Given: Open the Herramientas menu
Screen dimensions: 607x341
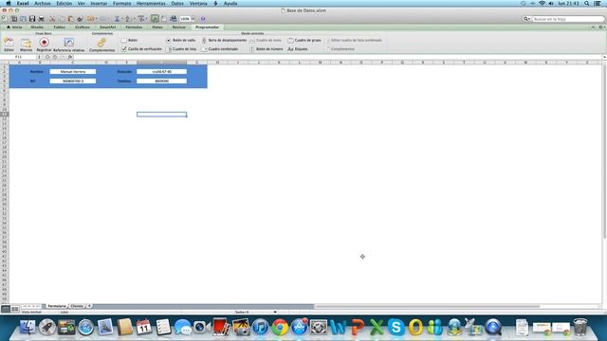Looking at the screenshot, I should (151, 3).
